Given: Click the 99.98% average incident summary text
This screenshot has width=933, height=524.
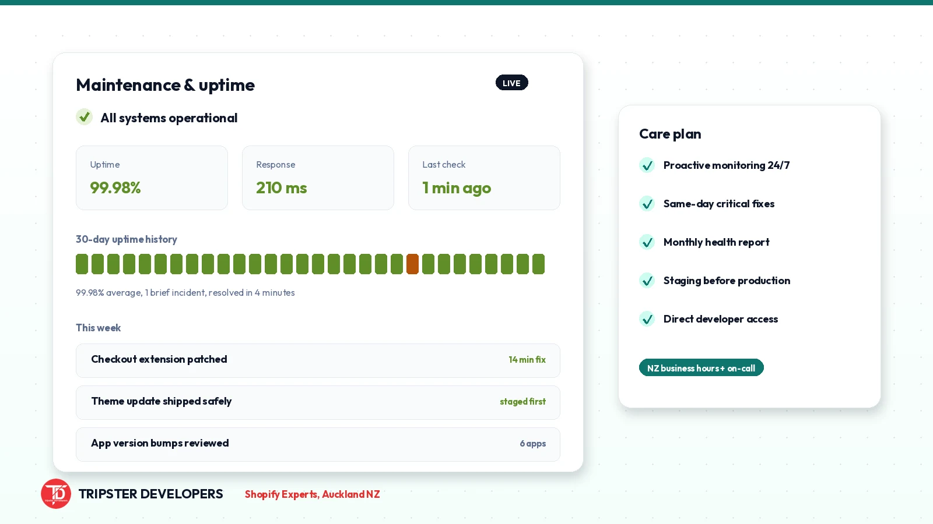Looking at the screenshot, I should [x=185, y=293].
